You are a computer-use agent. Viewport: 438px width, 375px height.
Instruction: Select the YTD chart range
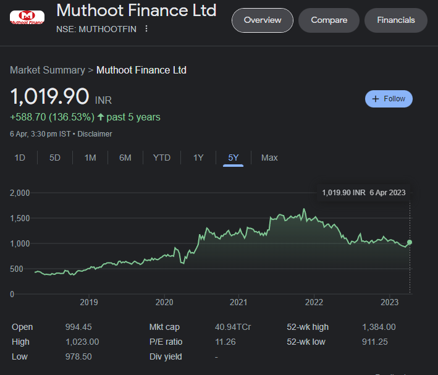point(162,158)
